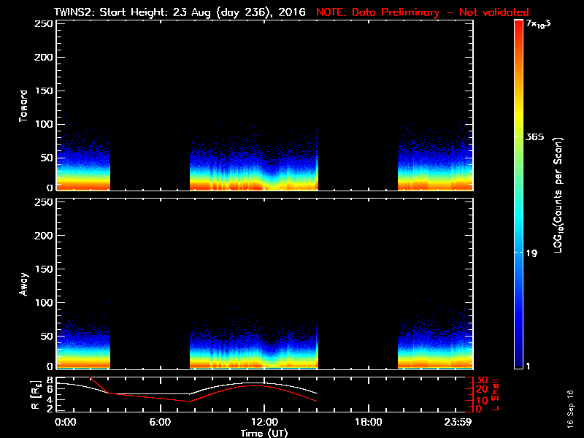Click the dark blue bottom of the colorbar

pyautogui.click(x=519, y=364)
